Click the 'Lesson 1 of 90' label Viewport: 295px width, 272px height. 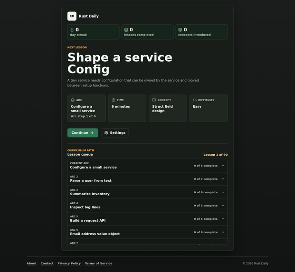(215, 155)
